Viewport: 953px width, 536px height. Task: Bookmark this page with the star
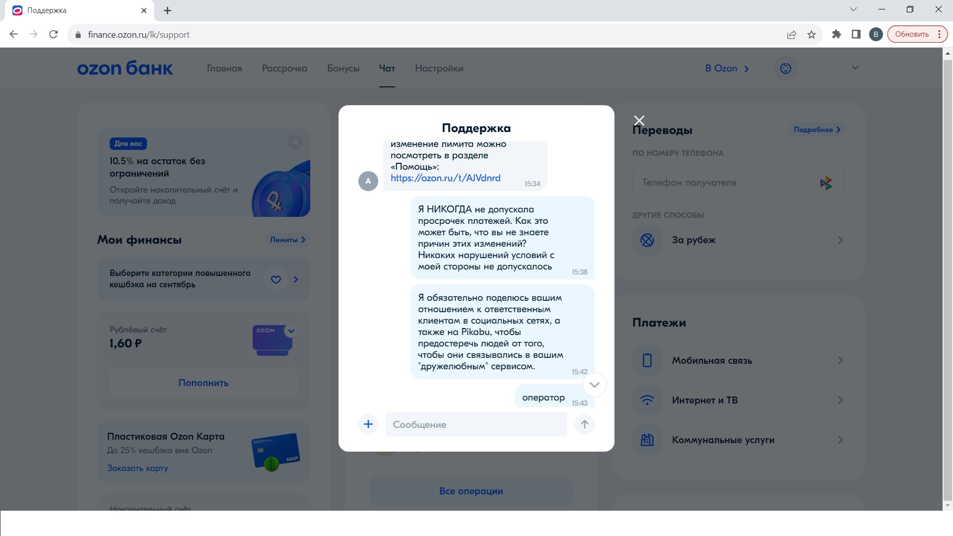[x=812, y=34]
